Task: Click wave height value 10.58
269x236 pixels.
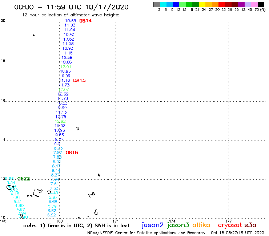Action: coord(67,58)
